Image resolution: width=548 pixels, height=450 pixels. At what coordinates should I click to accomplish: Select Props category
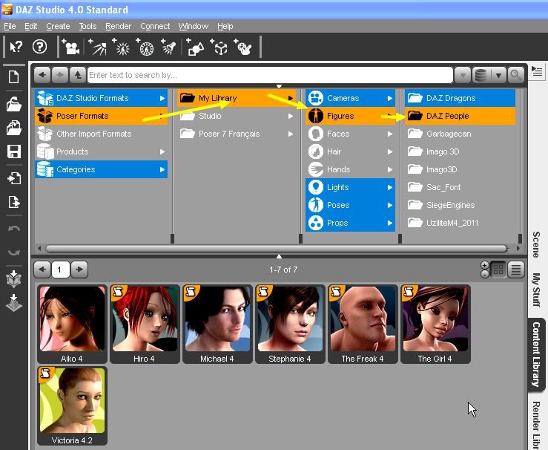350,223
